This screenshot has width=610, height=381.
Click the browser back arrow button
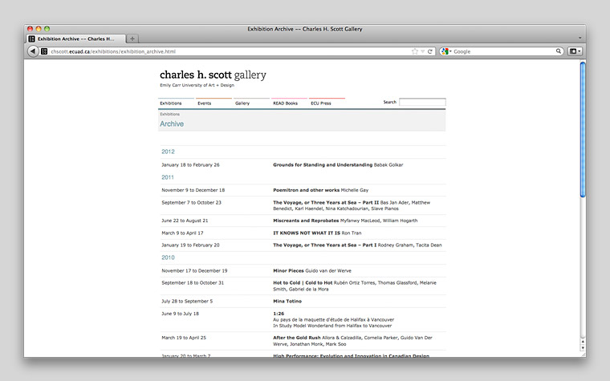pos(33,51)
